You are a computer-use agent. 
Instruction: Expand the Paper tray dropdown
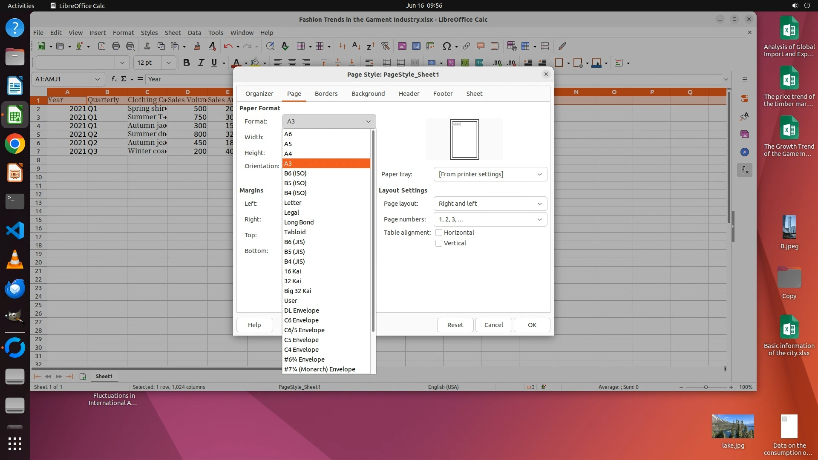click(490, 174)
